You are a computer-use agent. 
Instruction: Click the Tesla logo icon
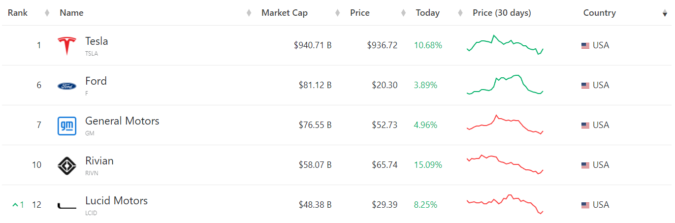(x=67, y=46)
